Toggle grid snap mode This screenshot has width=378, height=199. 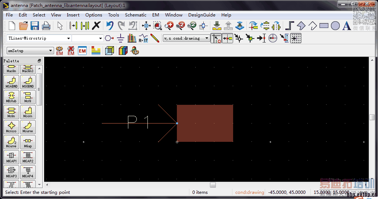(x=296, y=38)
